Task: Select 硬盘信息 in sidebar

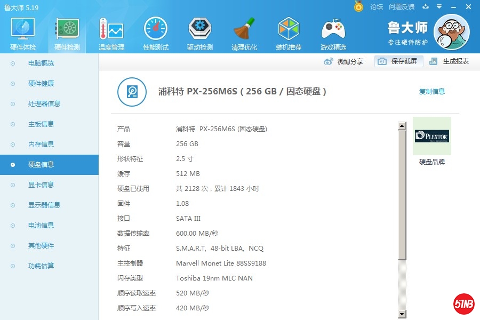Action: click(x=49, y=165)
